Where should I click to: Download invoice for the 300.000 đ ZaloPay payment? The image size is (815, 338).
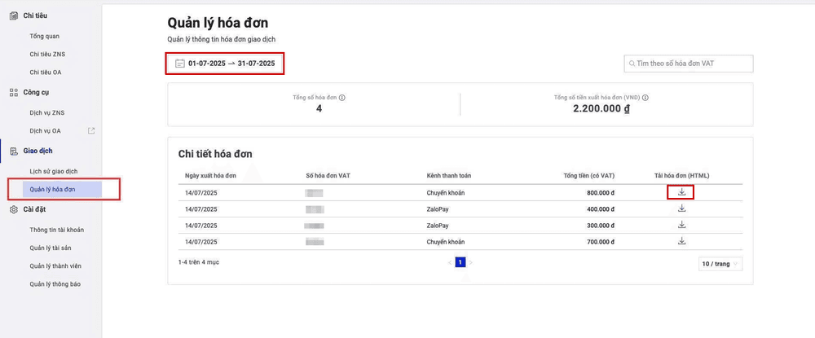click(x=681, y=225)
